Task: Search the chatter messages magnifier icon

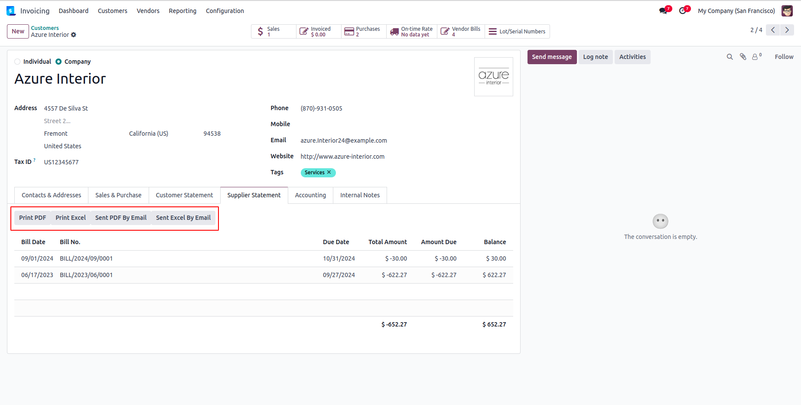Action: [730, 57]
